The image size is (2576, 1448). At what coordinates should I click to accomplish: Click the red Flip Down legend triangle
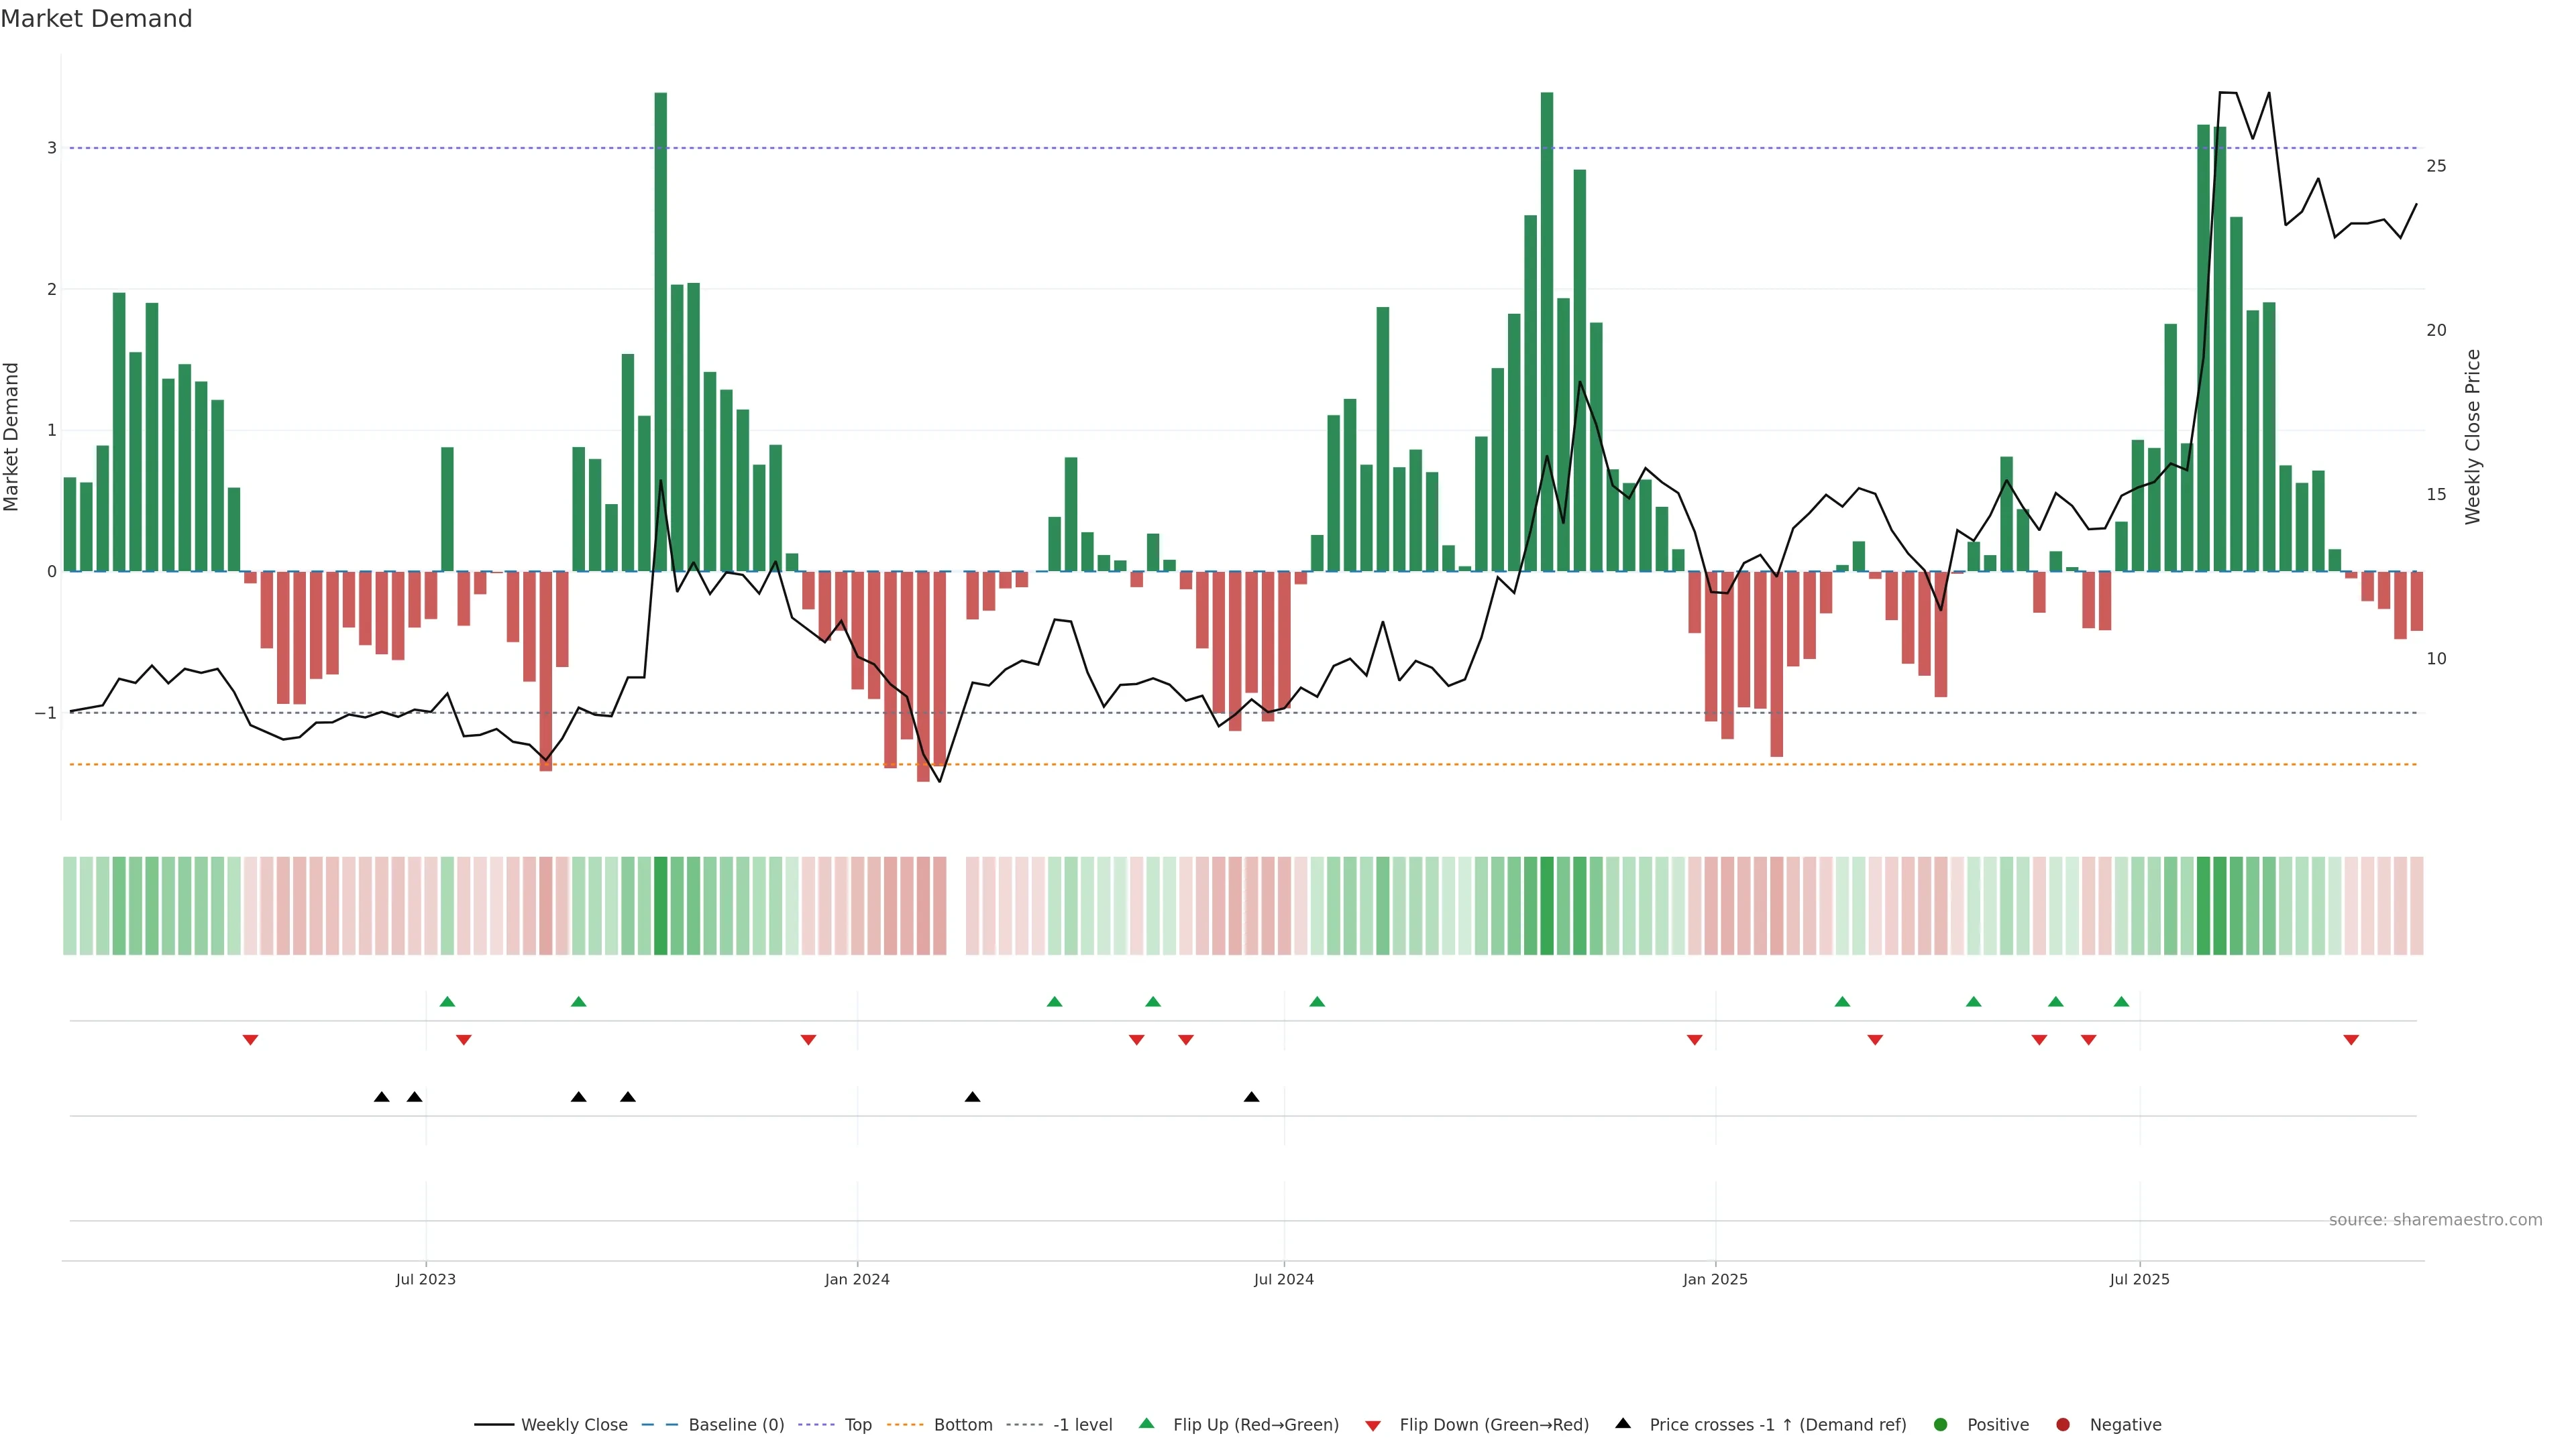pyautogui.click(x=1373, y=1425)
